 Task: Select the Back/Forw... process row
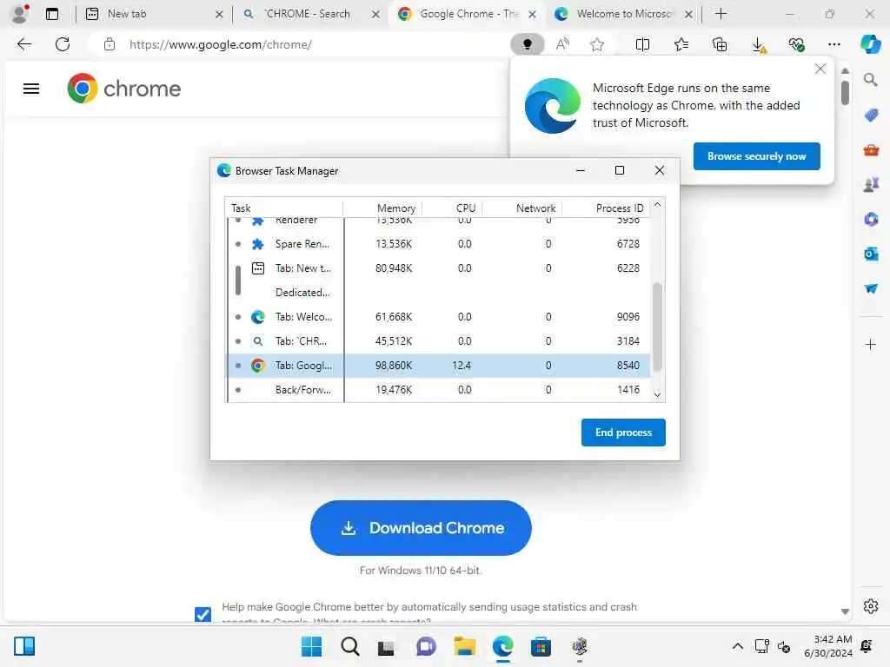(438, 390)
